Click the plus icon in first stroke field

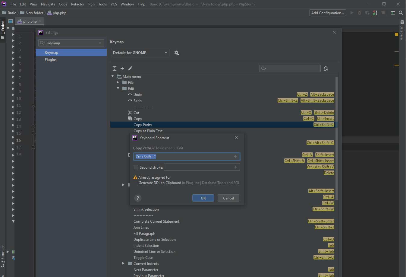(x=236, y=157)
